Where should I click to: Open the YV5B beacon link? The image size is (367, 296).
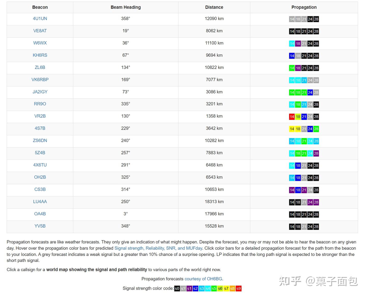point(40,226)
